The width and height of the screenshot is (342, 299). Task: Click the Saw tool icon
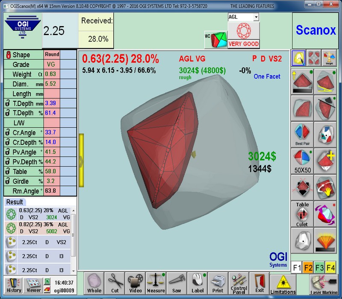pyautogui.click(x=177, y=283)
